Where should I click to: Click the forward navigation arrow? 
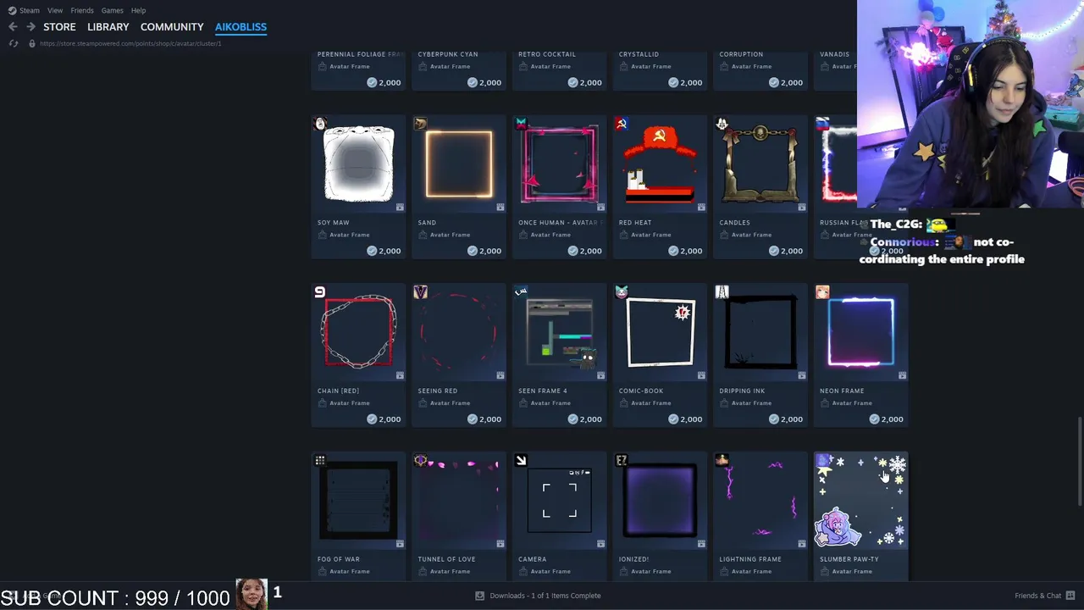tap(30, 27)
